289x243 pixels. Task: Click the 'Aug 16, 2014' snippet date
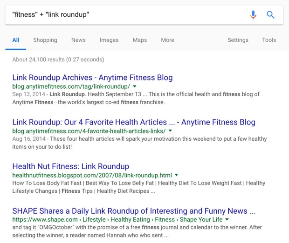pyautogui.click(x=29, y=139)
